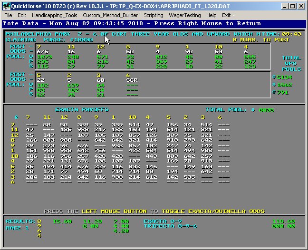
Task: Close the QuickHorse window
Action: (301, 6)
